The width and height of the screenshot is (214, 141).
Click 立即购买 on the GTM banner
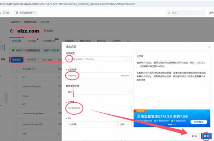(199, 122)
